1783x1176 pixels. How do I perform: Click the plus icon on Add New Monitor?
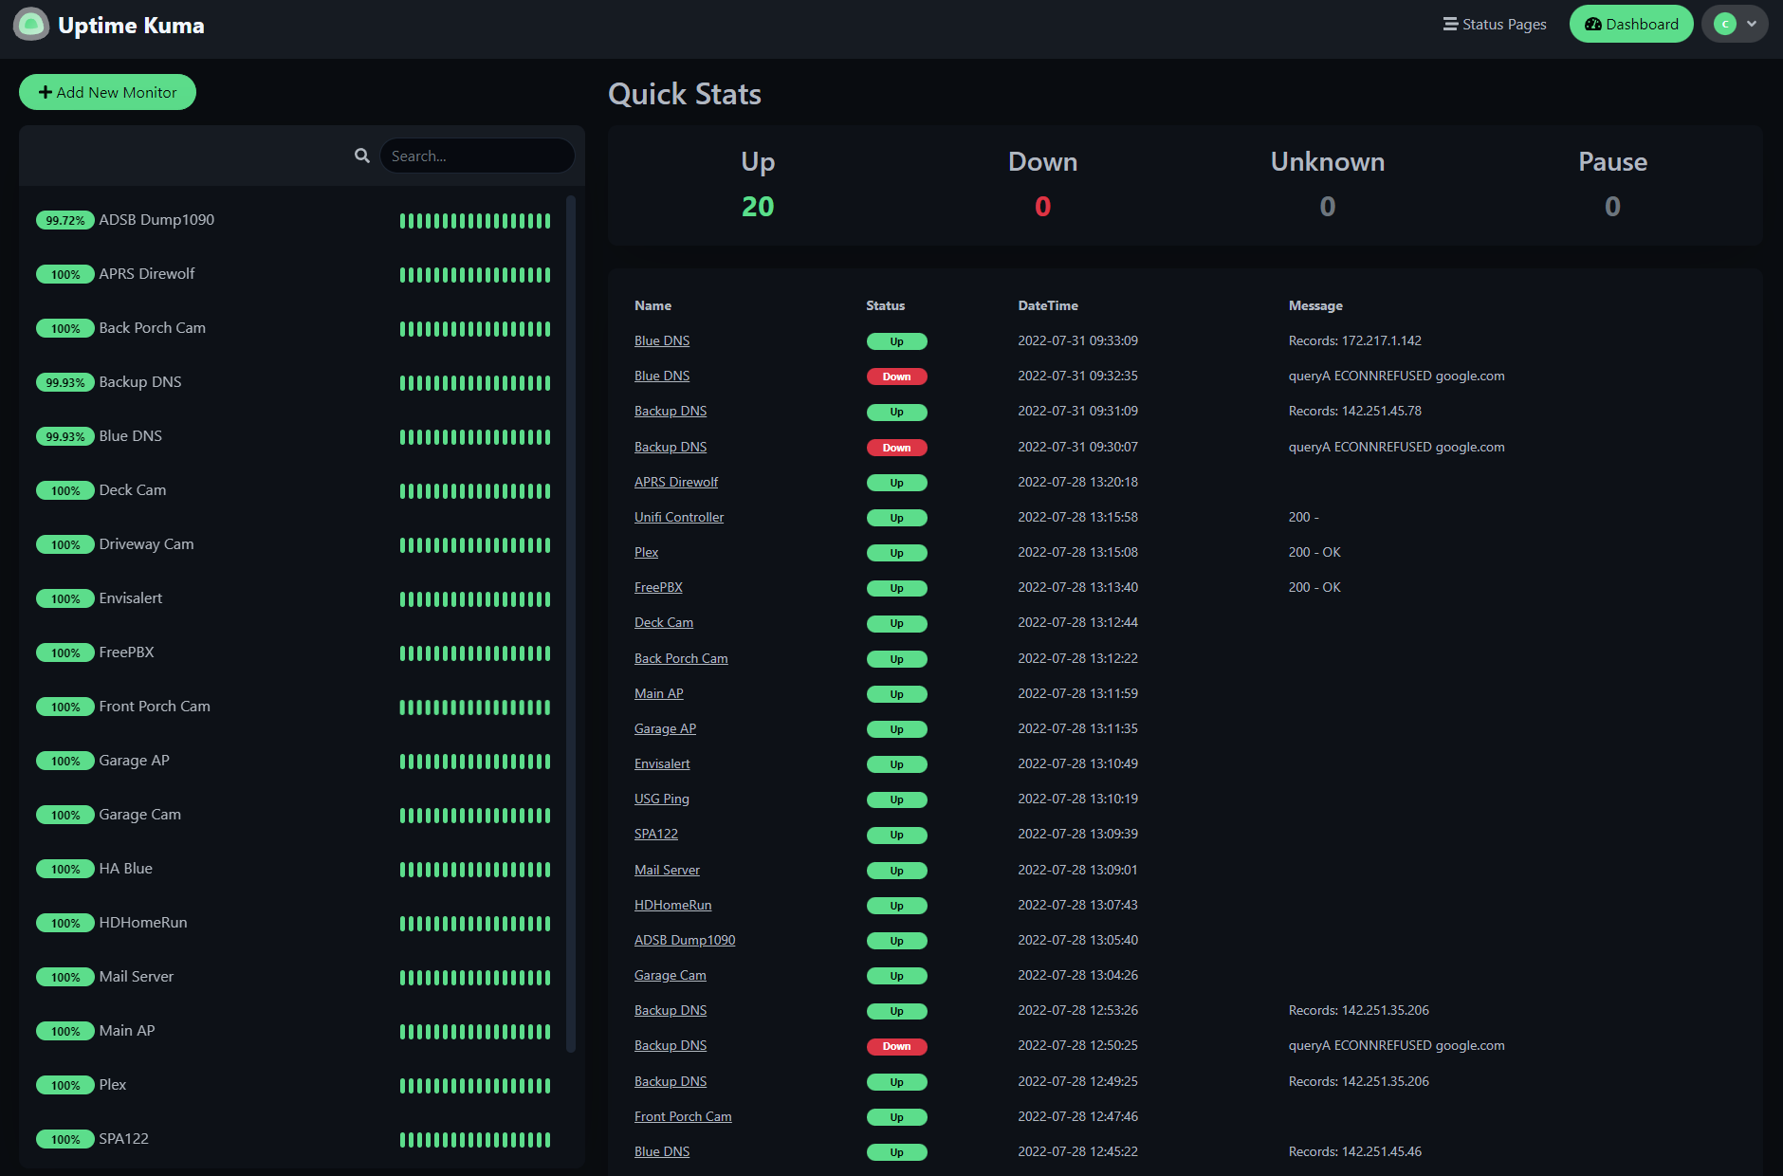click(x=45, y=92)
